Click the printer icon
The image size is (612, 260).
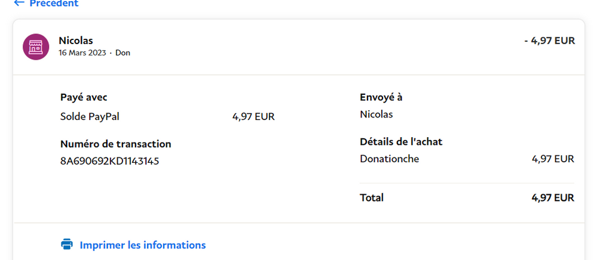pos(67,244)
